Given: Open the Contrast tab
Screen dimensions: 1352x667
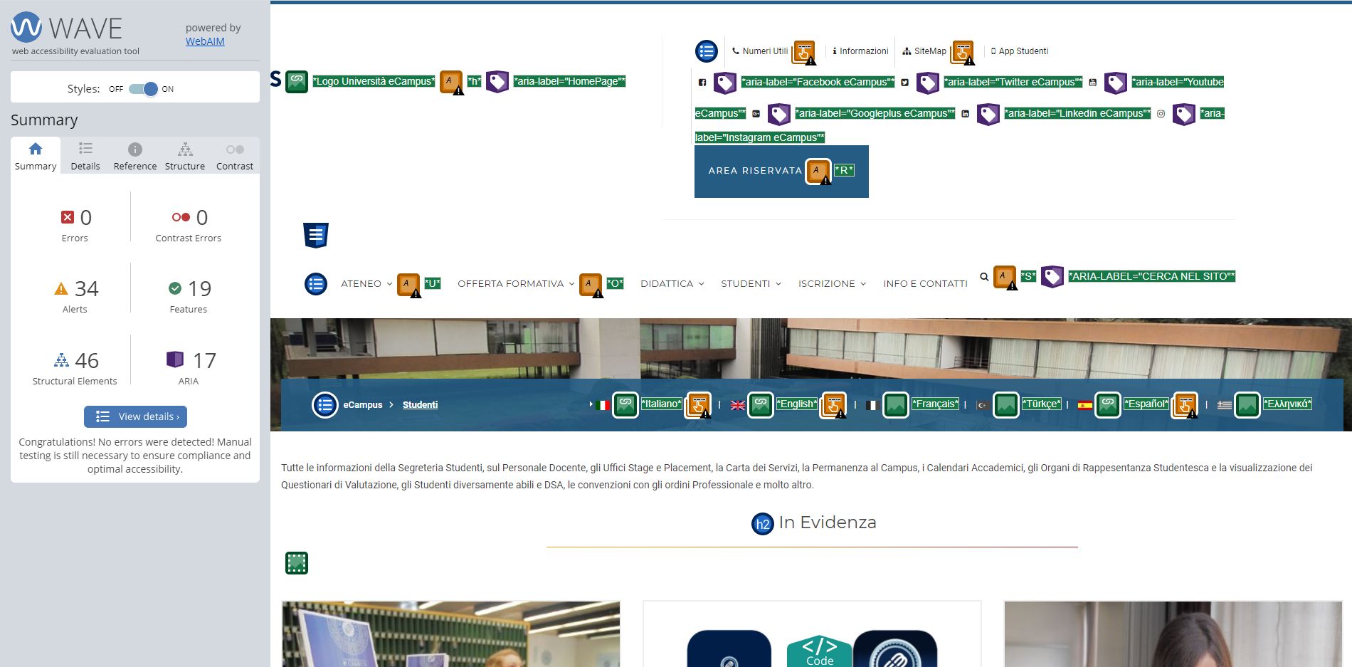Looking at the screenshot, I should [235, 156].
